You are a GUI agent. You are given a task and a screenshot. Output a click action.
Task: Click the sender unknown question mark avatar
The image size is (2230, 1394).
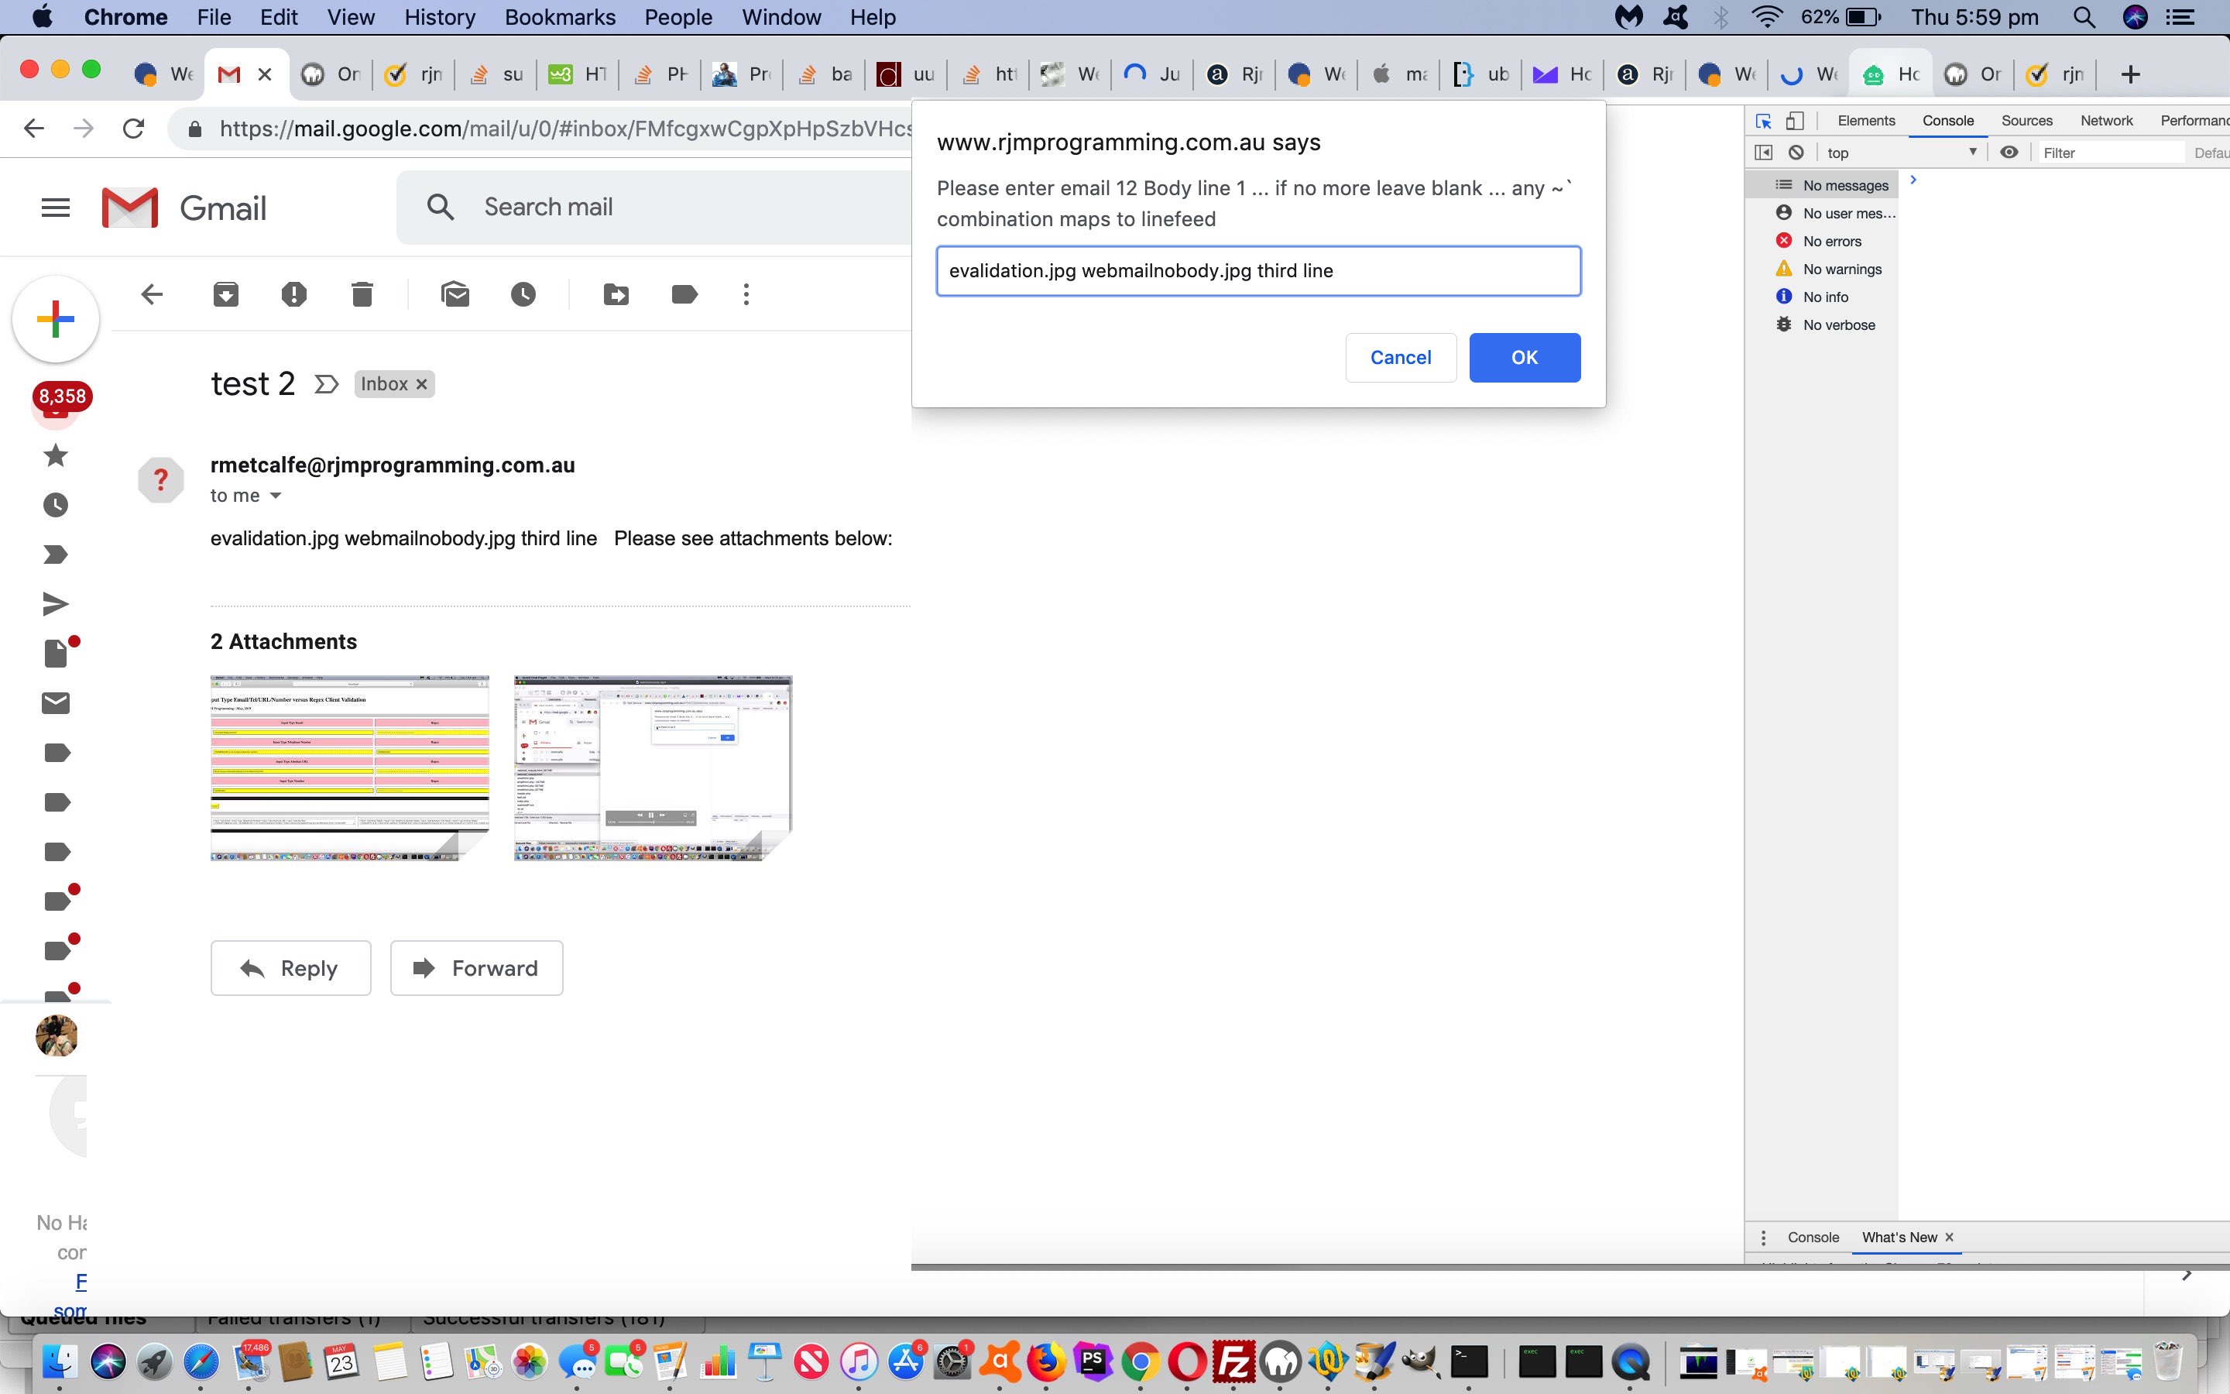(161, 479)
